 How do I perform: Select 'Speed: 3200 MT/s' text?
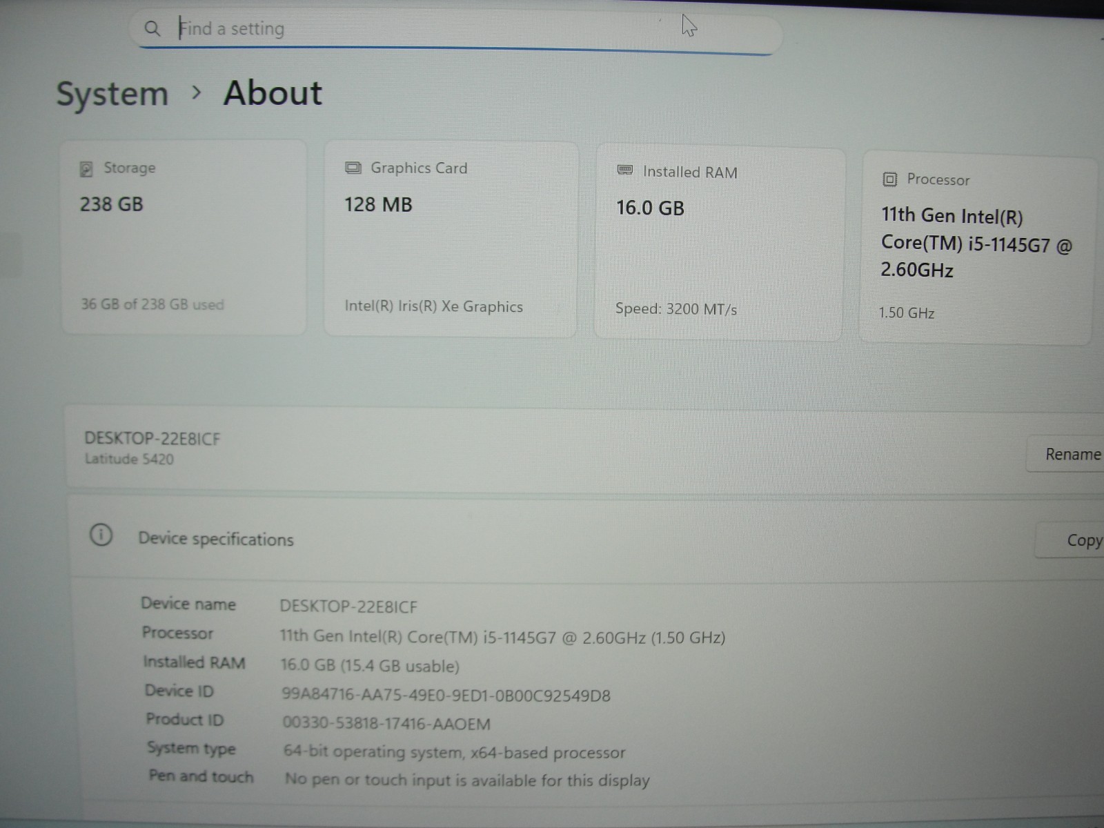[676, 309]
